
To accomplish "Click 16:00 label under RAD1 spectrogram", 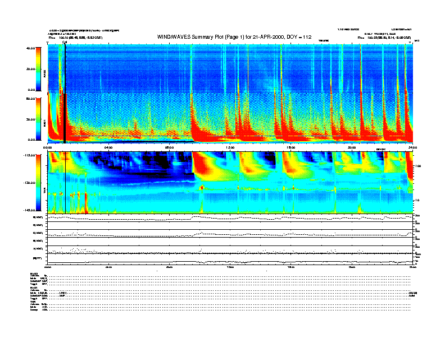I will (x=291, y=147).
